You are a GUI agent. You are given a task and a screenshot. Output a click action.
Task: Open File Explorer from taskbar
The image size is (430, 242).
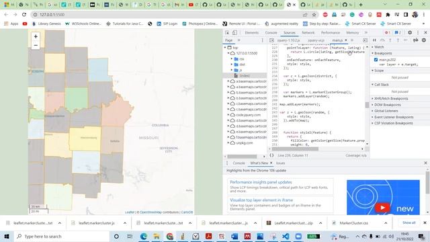point(157,236)
